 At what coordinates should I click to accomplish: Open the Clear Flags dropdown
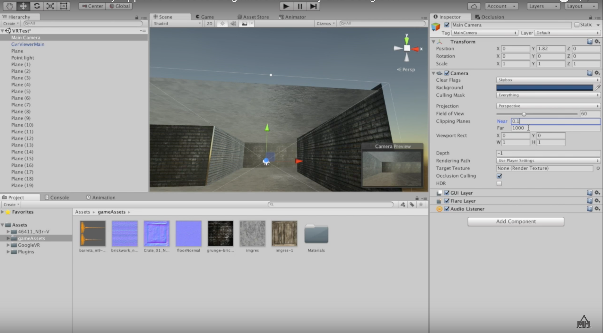548,80
